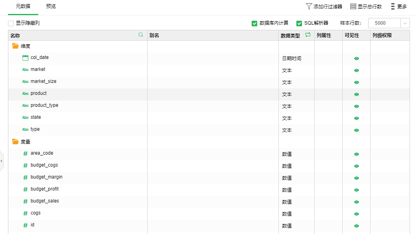Toggle visibility eye for product_type row
The height and width of the screenshot is (234, 416).
click(x=356, y=106)
